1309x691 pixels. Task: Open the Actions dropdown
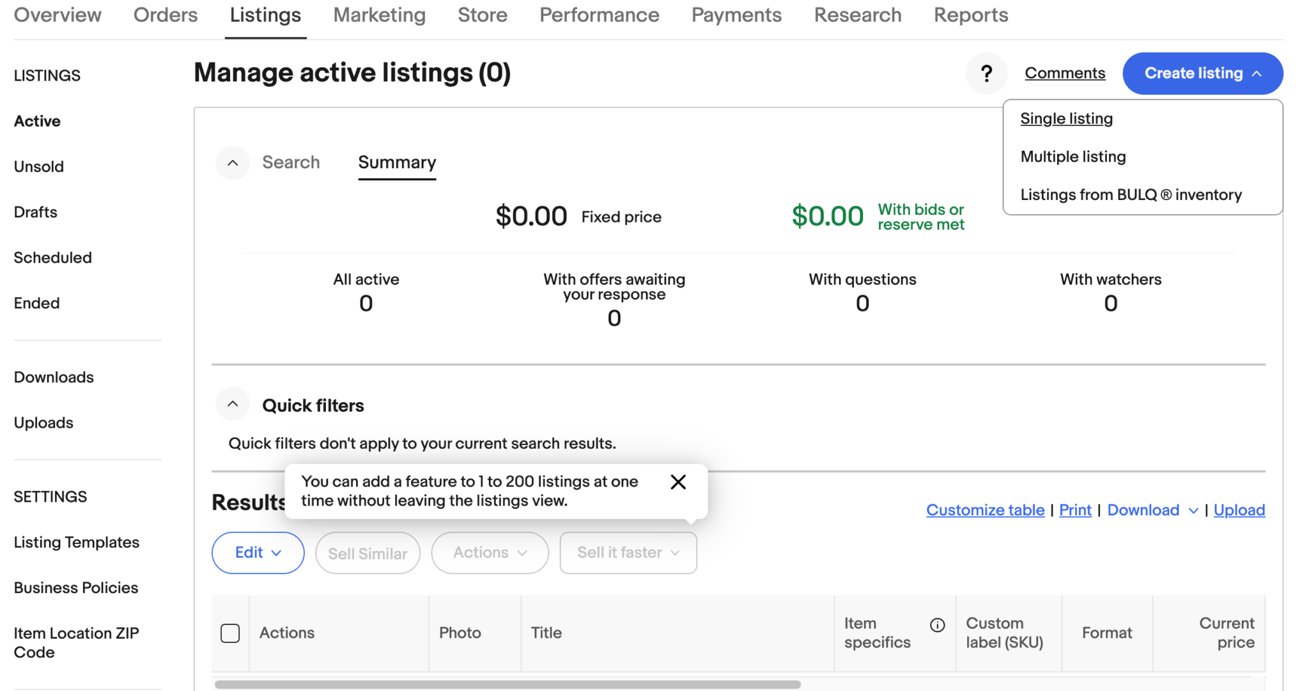click(490, 552)
